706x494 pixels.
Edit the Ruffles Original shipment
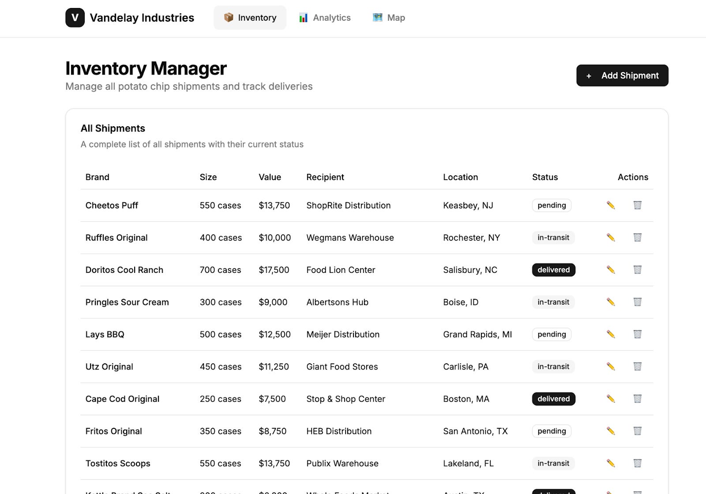point(611,238)
